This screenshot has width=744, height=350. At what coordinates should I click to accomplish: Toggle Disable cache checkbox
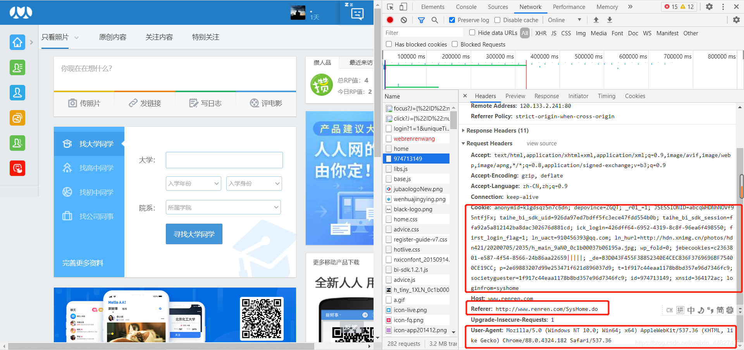tap(498, 20)
